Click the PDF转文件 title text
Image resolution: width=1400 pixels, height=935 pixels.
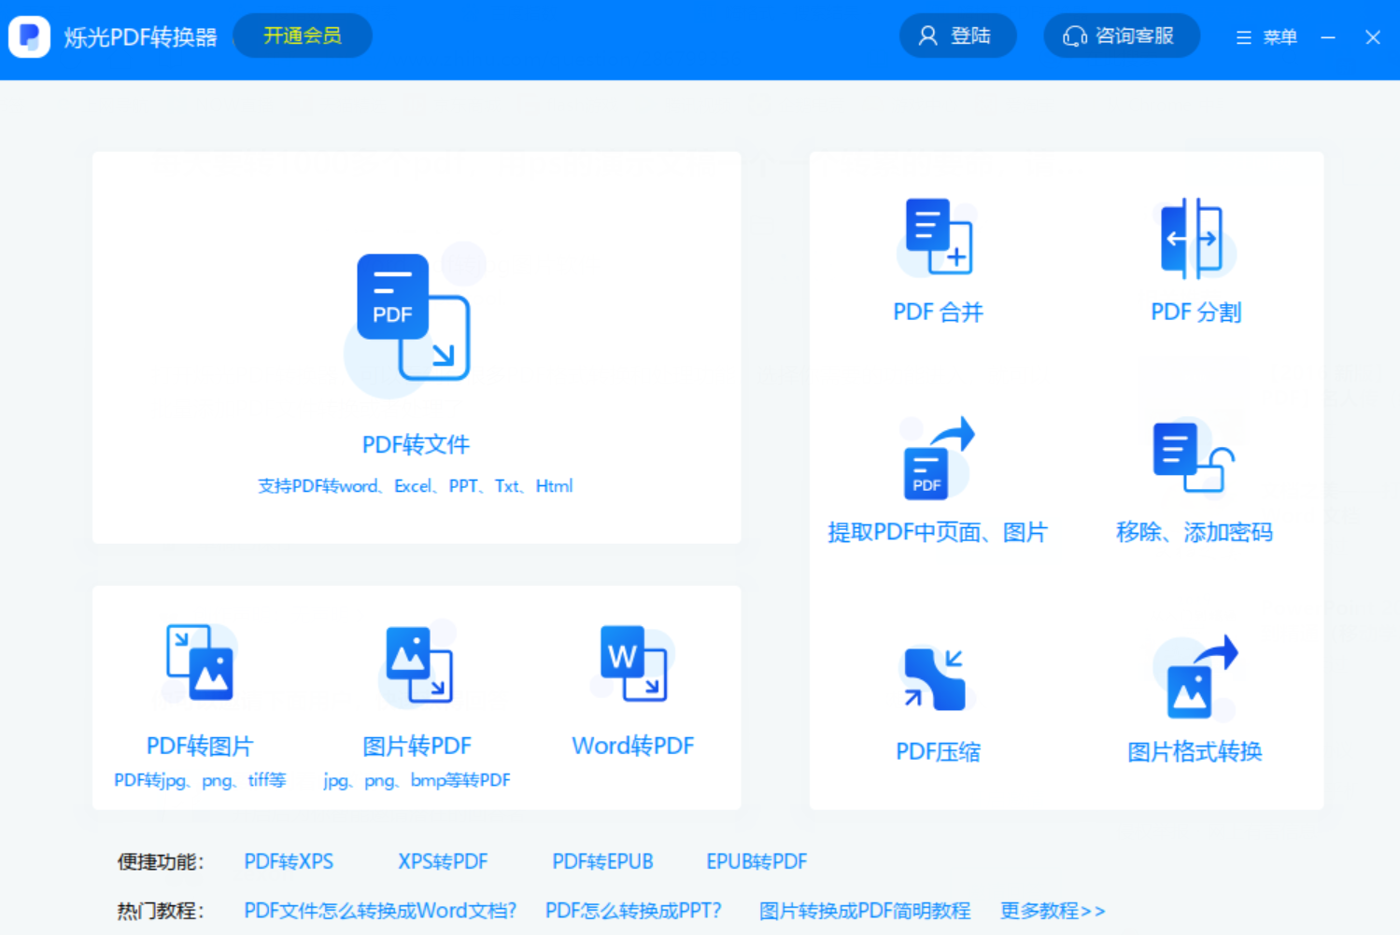pyautogui.click(x=416, y=445)
